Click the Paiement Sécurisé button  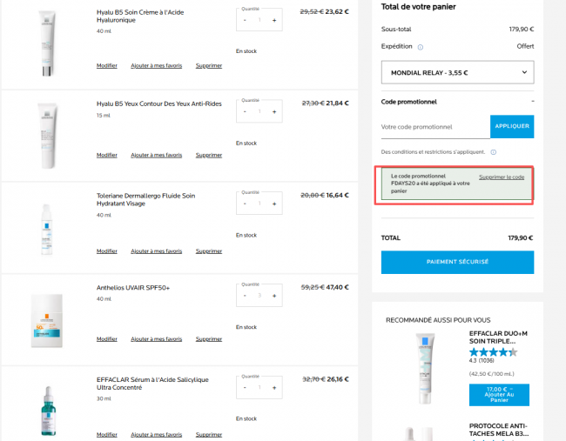click(x=457, y=262)
